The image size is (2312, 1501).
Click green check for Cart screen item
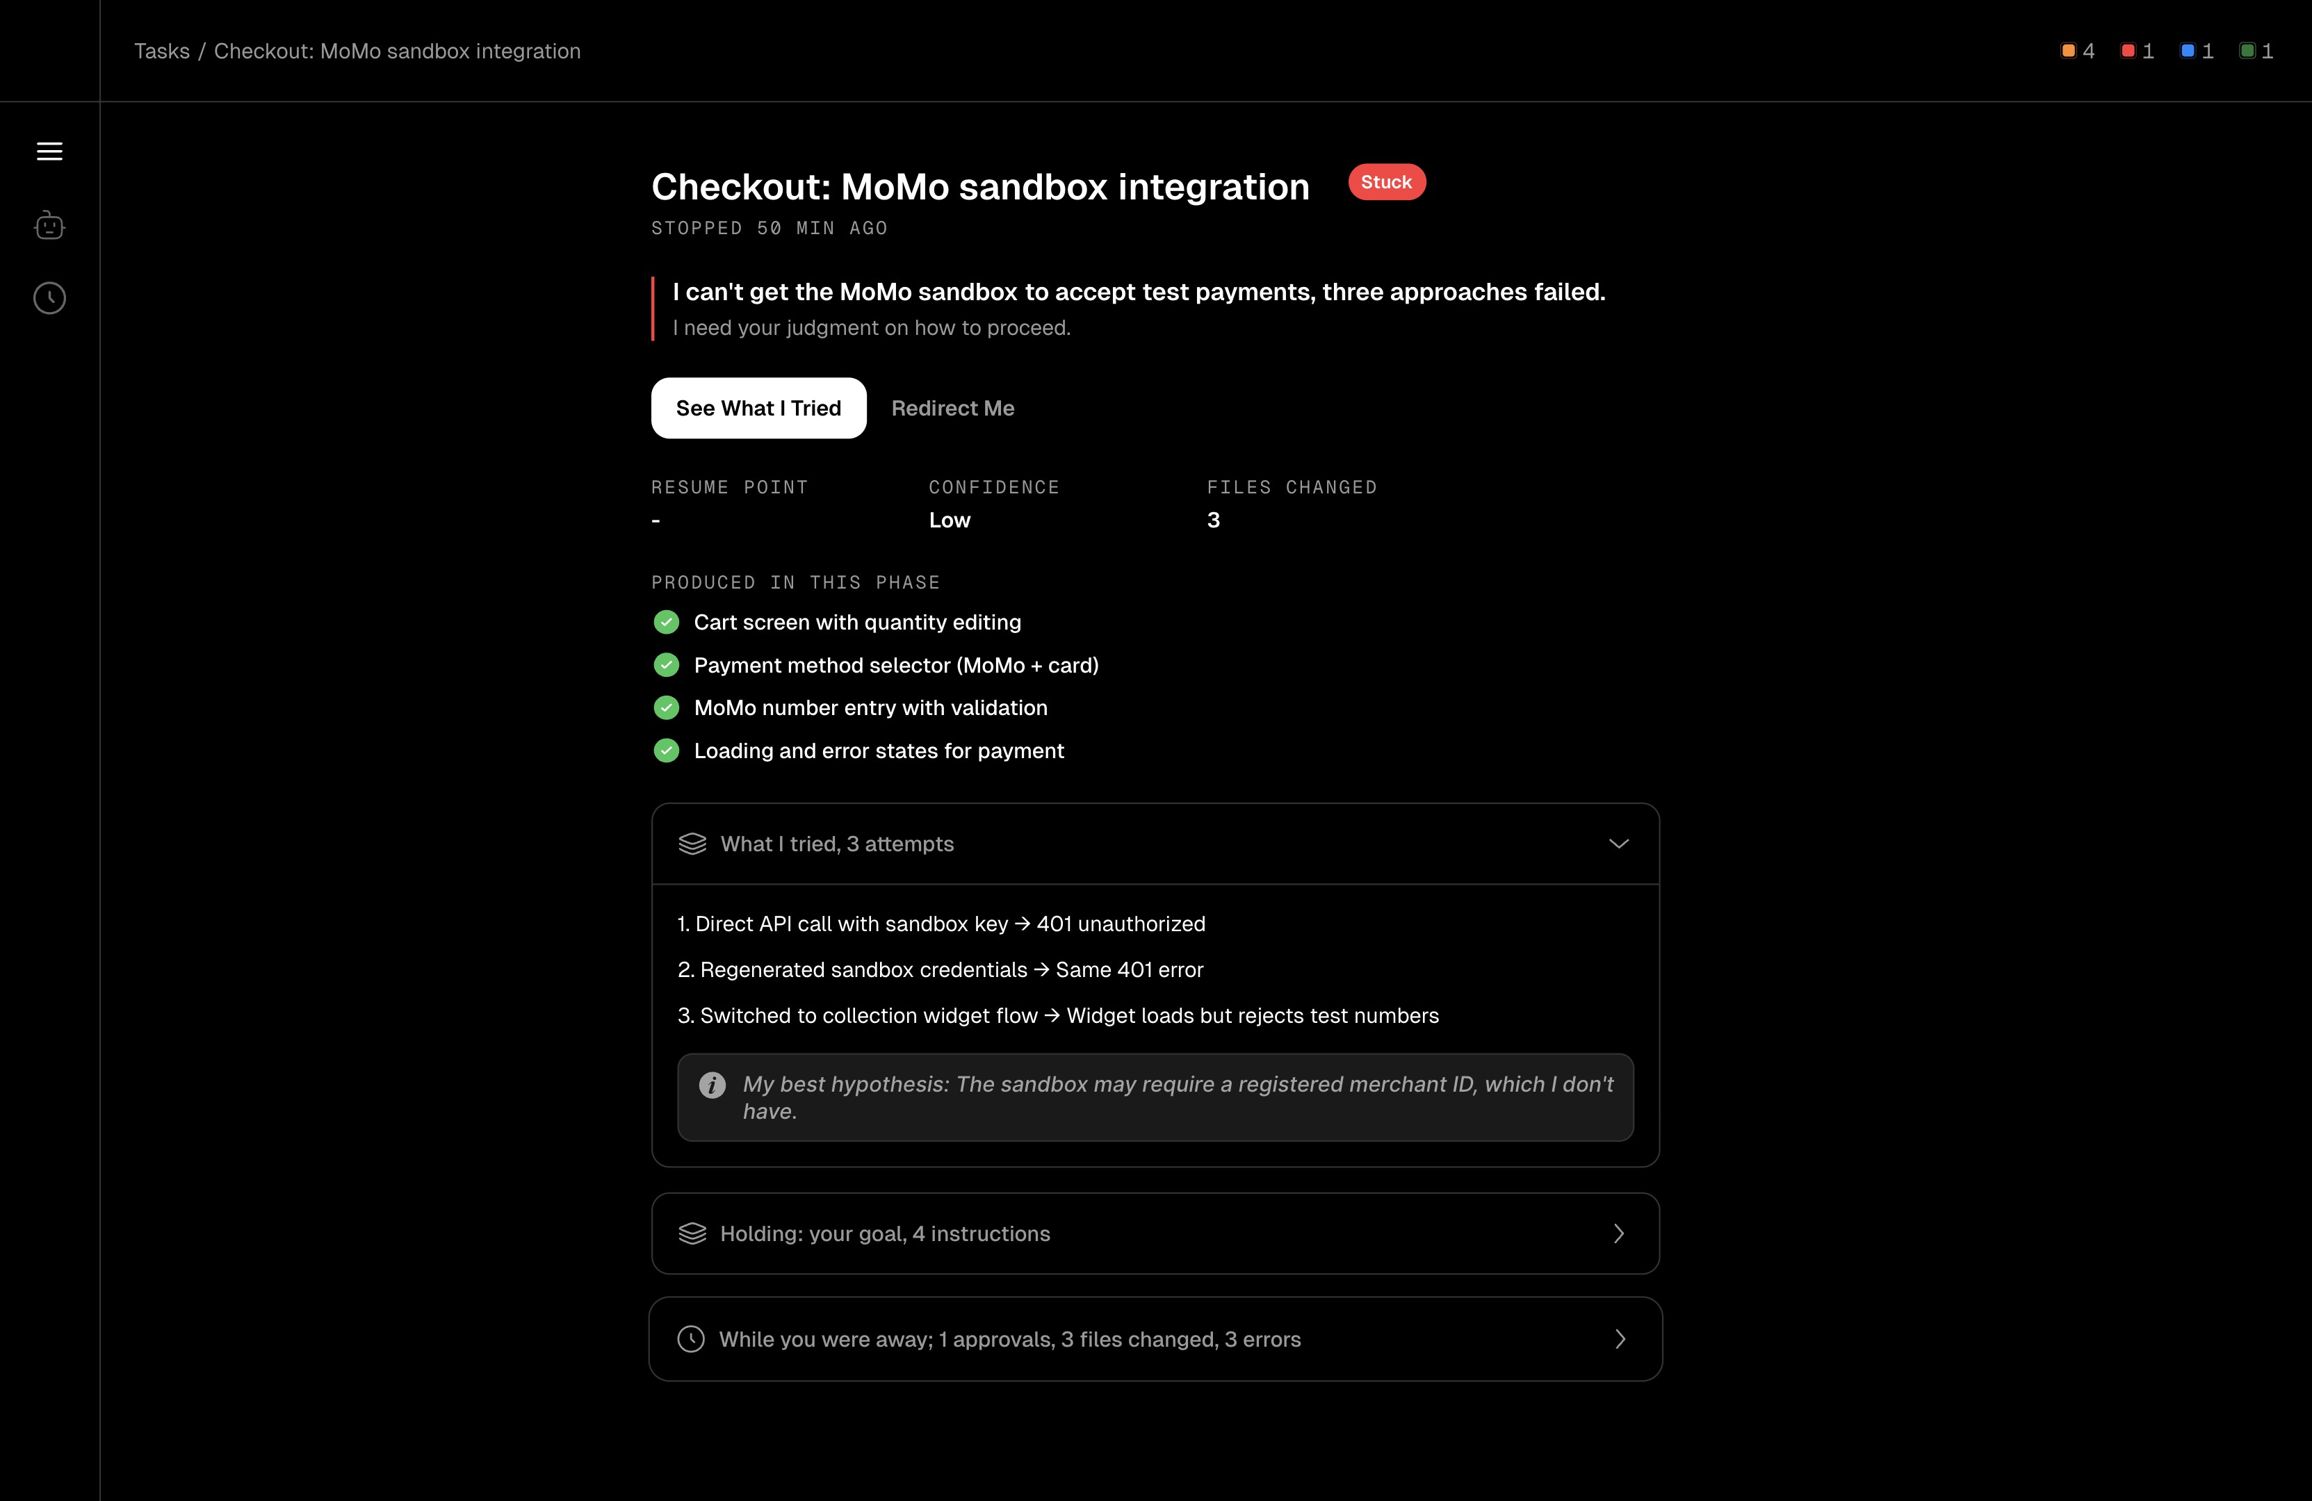(667, 623)
